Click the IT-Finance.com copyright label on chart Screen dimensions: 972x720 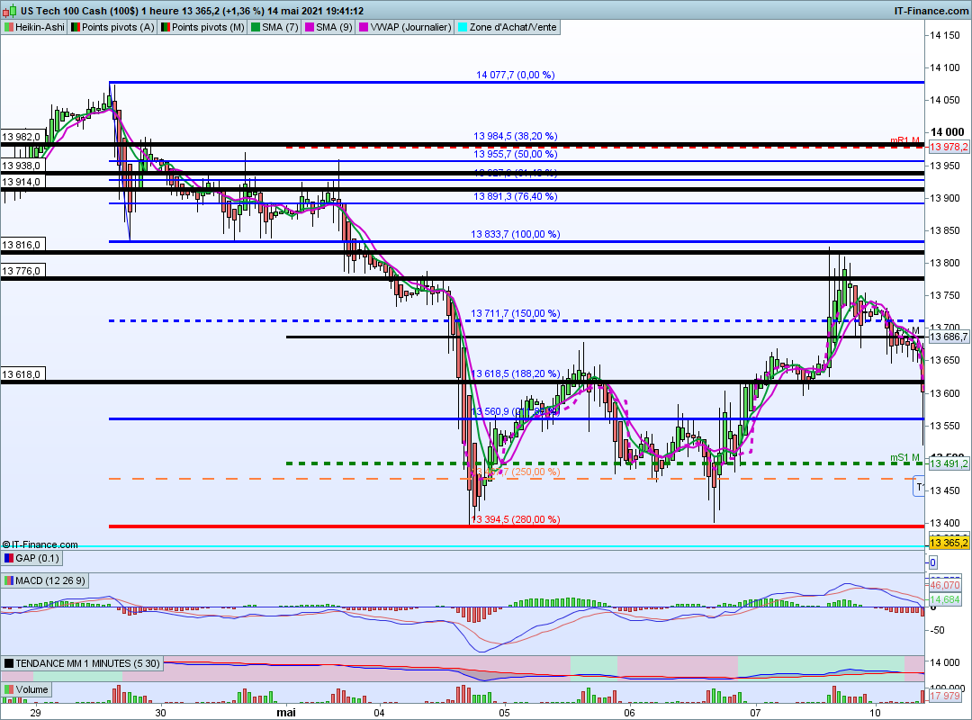40,545
